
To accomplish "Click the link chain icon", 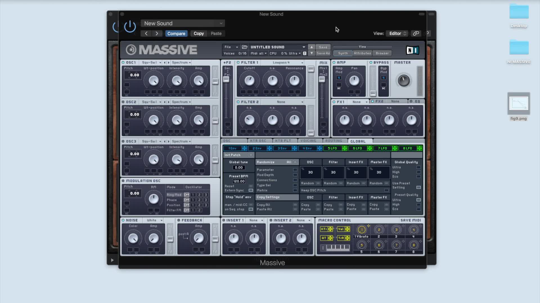I will (x=416, y=33).
